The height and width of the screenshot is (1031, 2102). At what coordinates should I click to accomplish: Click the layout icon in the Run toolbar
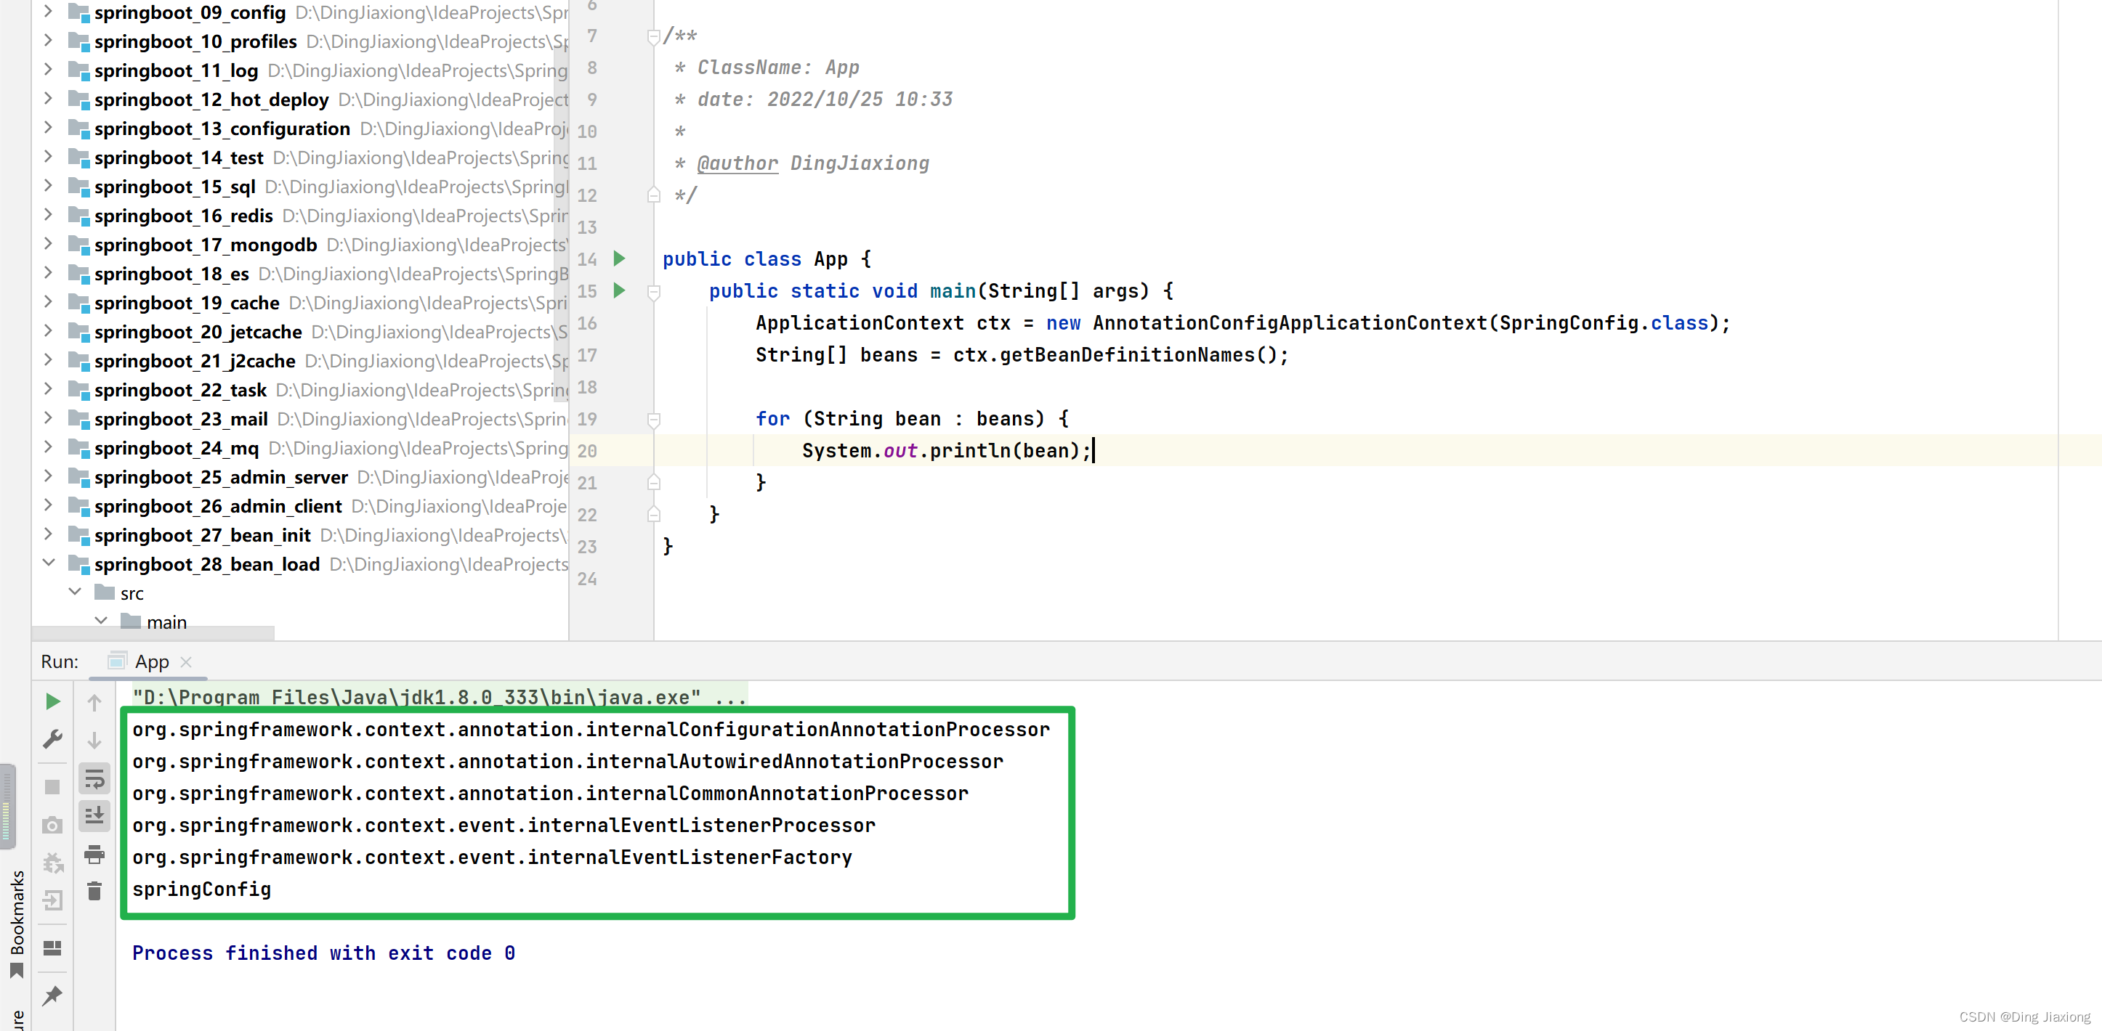[x=53, y=948]
